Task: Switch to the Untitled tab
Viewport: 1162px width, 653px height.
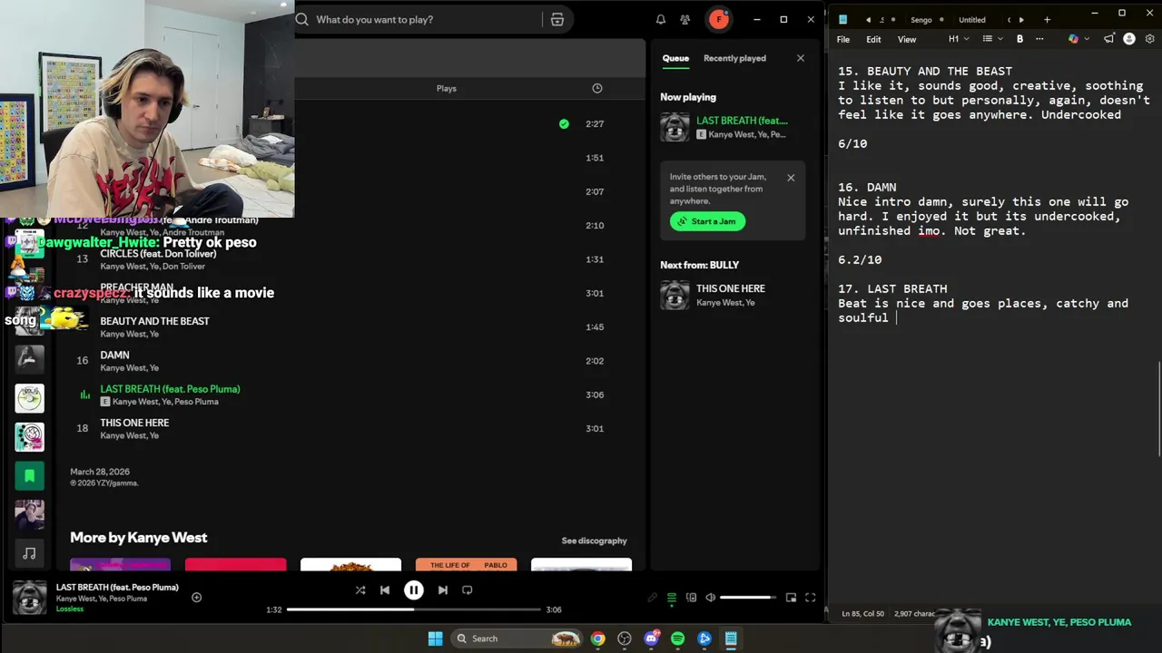Action: [972, 20]
